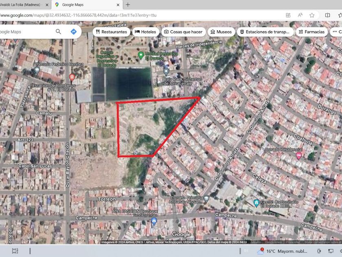Click the Oscar Baylón Chacón street label
342x257 pixels.
68,165
